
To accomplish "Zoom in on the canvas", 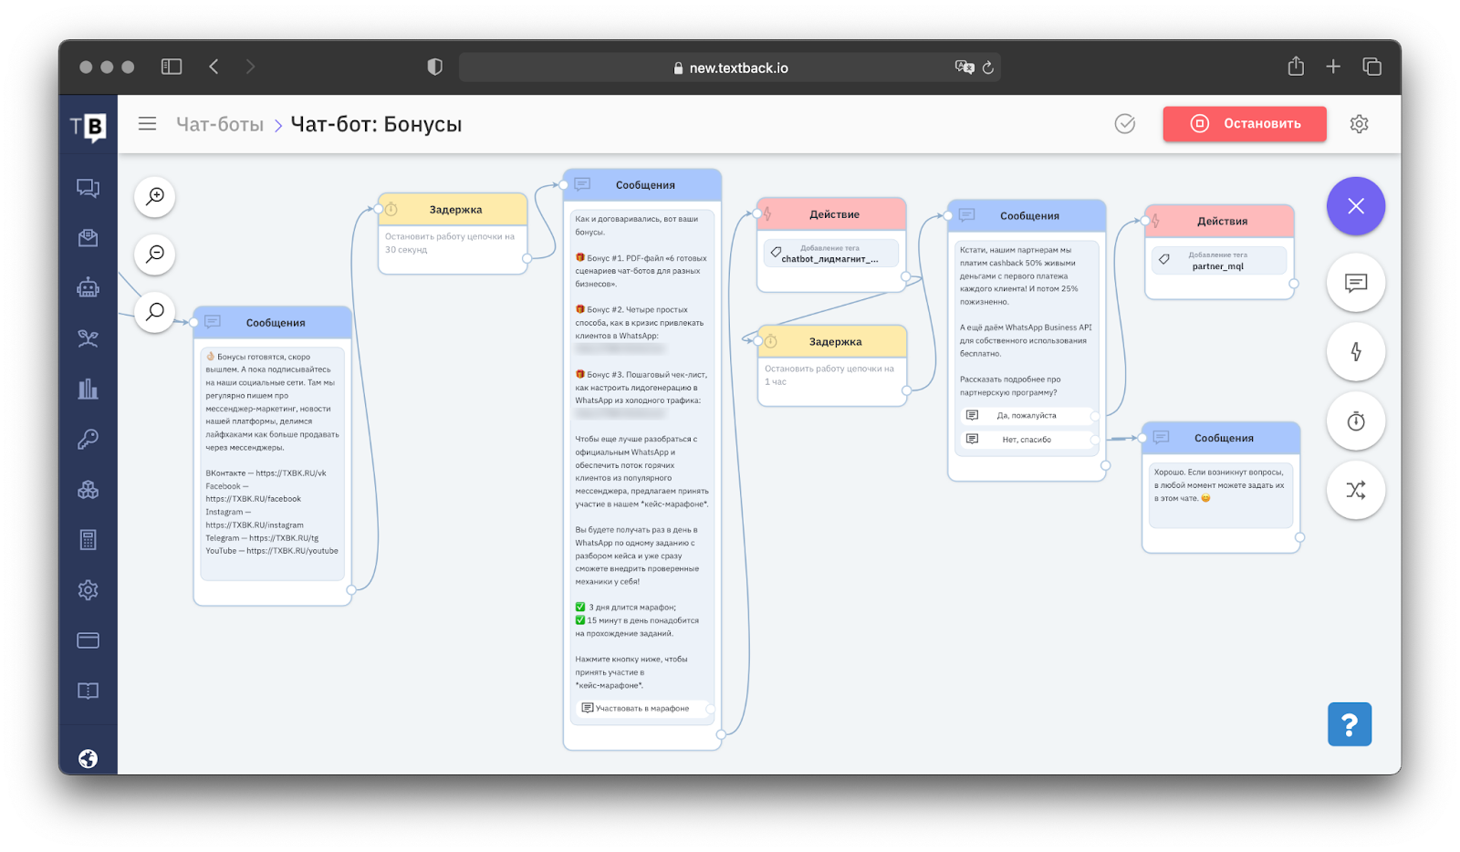I will 155,197.
